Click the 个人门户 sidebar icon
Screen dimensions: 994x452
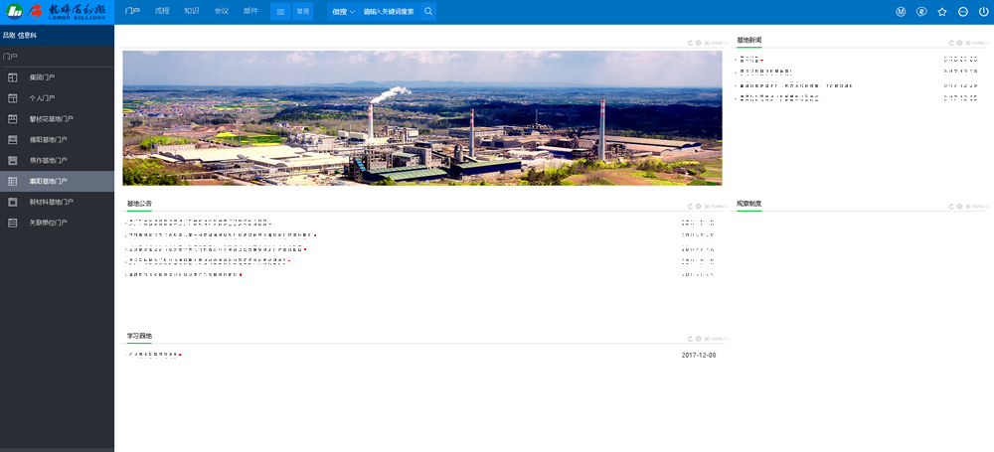(x=12, y=98)
